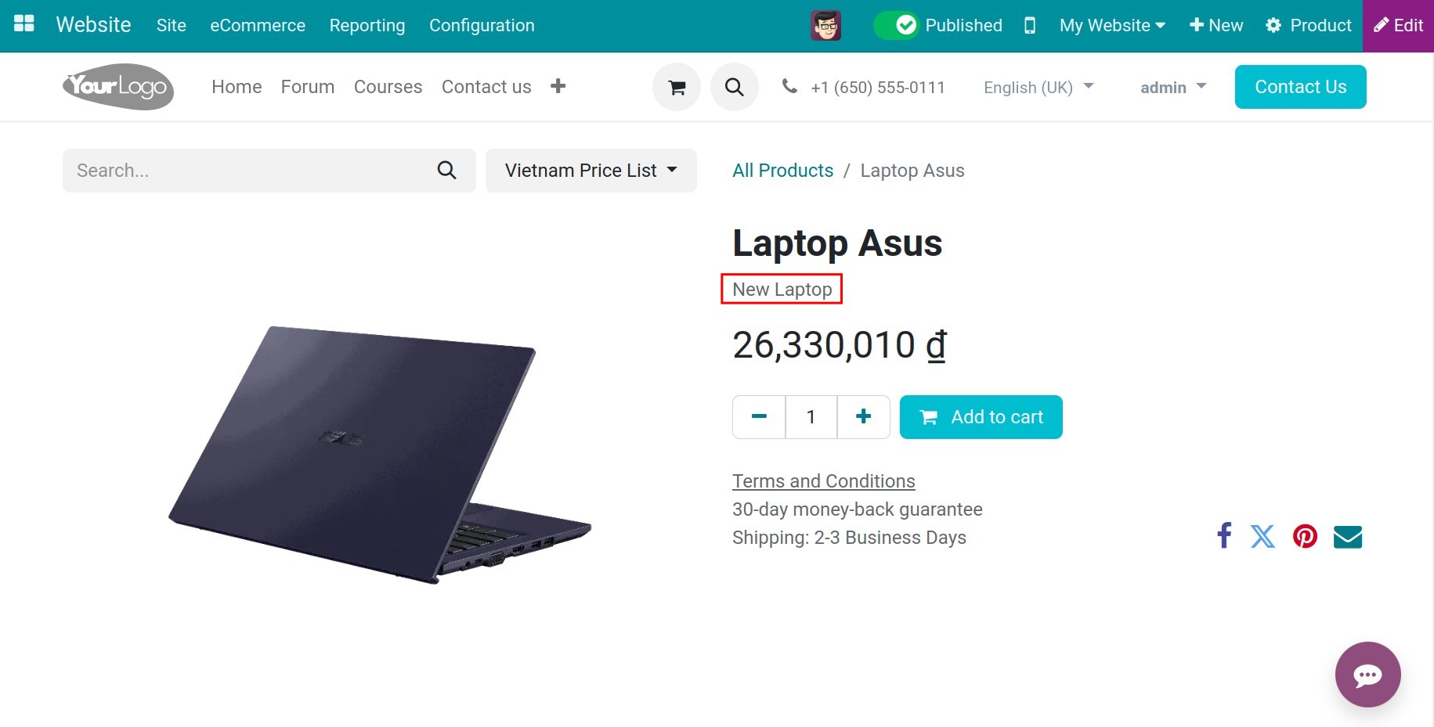
Task: Open the shopping cart
Action: pos(676,86)
